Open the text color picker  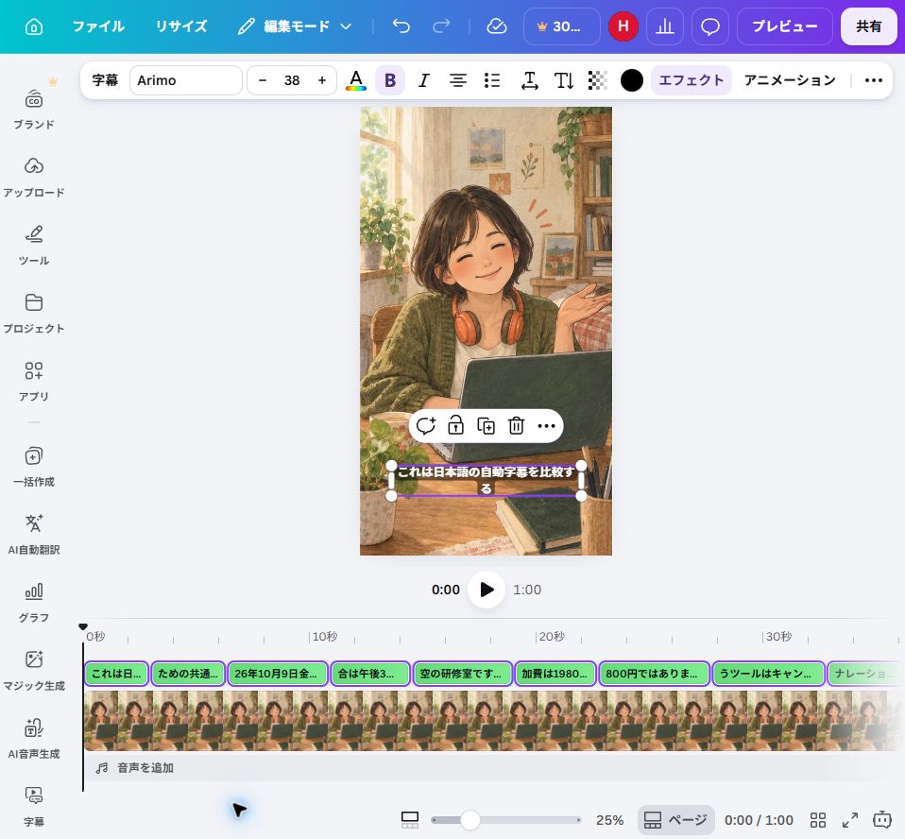click(x=356, y=80)
